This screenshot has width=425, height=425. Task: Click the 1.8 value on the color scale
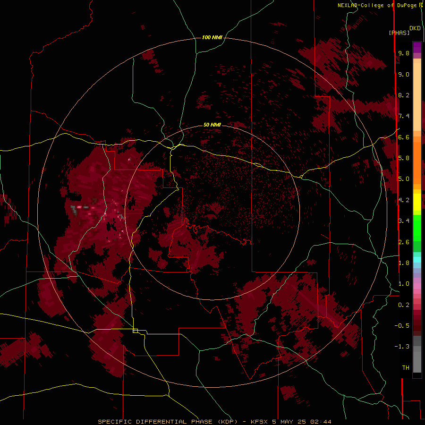[x=404, y=263]
